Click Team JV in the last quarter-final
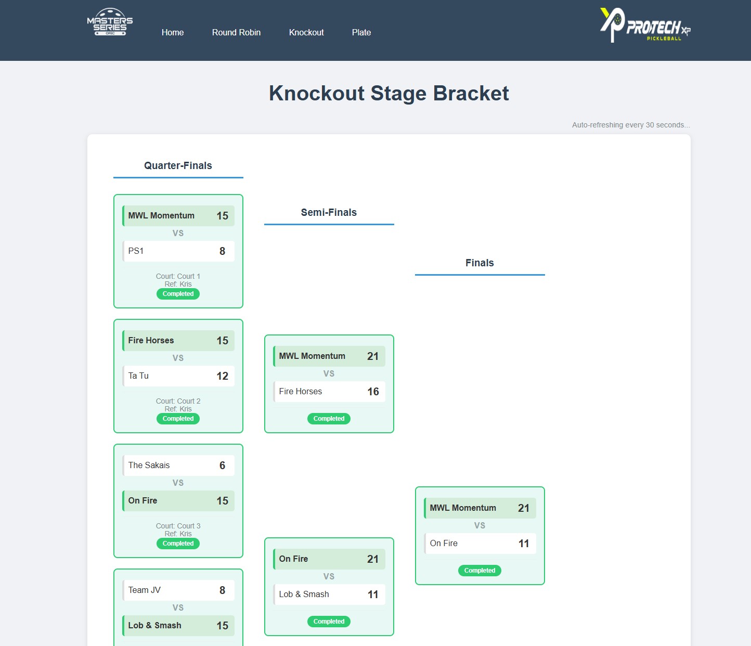The image size is (751, 646). point(178,590)
